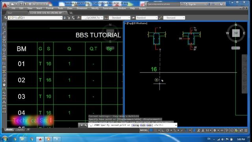The height and width of the screenshot is (142, 252).
Task: Click the search binoculars icon
Action: pos(182,4)
